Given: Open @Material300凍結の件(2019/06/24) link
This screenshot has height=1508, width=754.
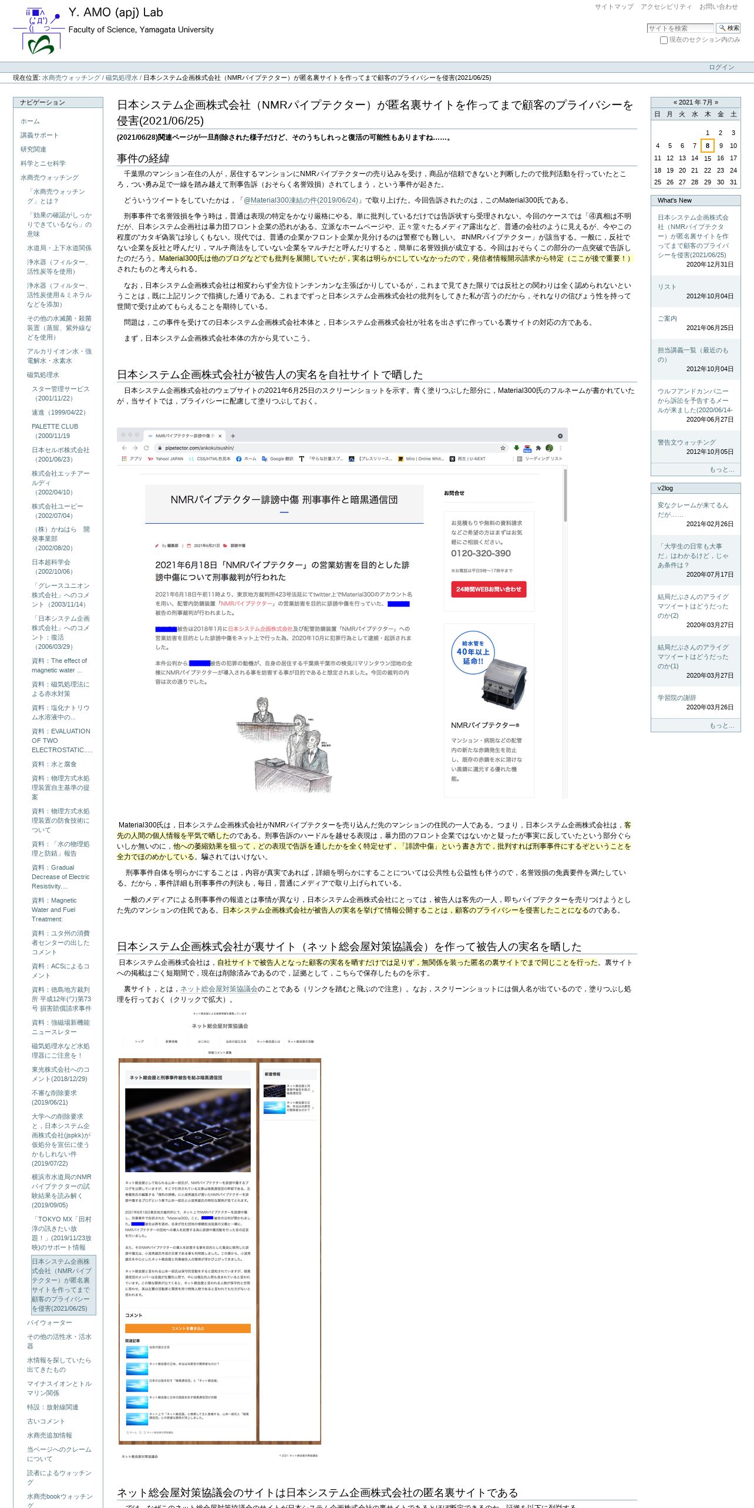Looking at the screenshot, I should pyautogui.click(x=300, y=200).
